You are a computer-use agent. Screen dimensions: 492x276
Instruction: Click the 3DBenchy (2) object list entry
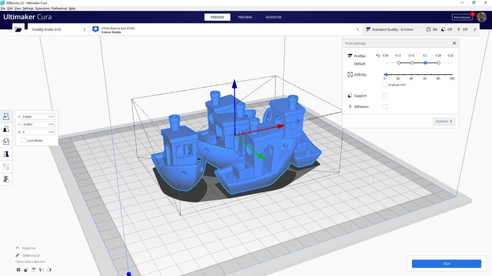point(31,256)
